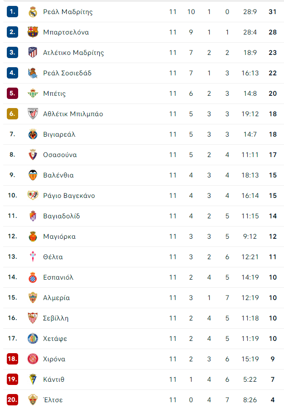The image size is (284, 409).
Task: Select the Real Sociedad crest
Action: point(33,73)
